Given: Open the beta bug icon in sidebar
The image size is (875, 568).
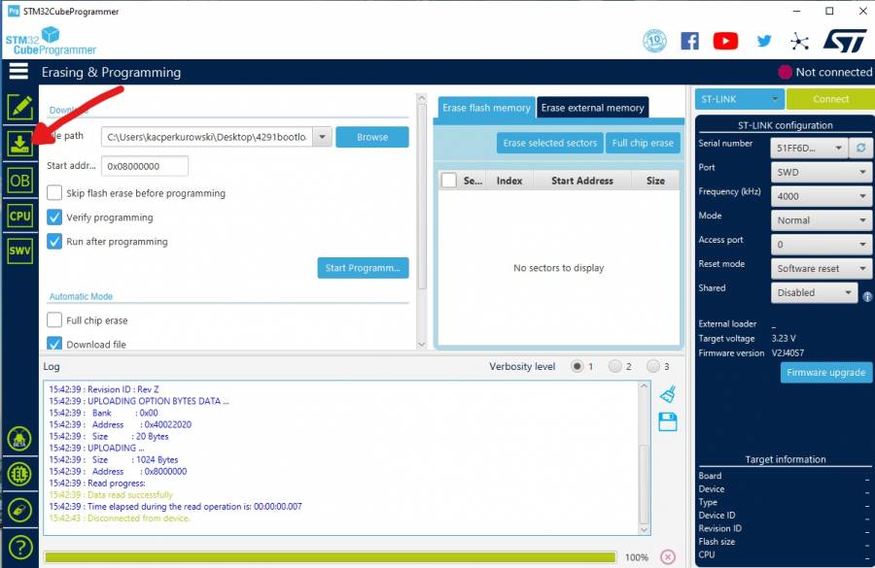Looking at the screenshot, I should (19, 439).
